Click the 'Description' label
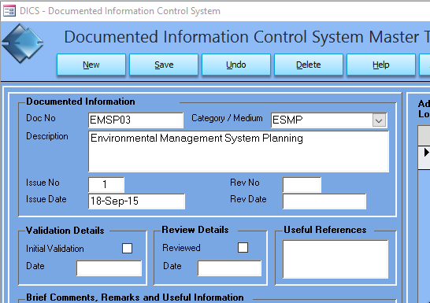This screenshot has width=430, height=303. click(47, 136)
